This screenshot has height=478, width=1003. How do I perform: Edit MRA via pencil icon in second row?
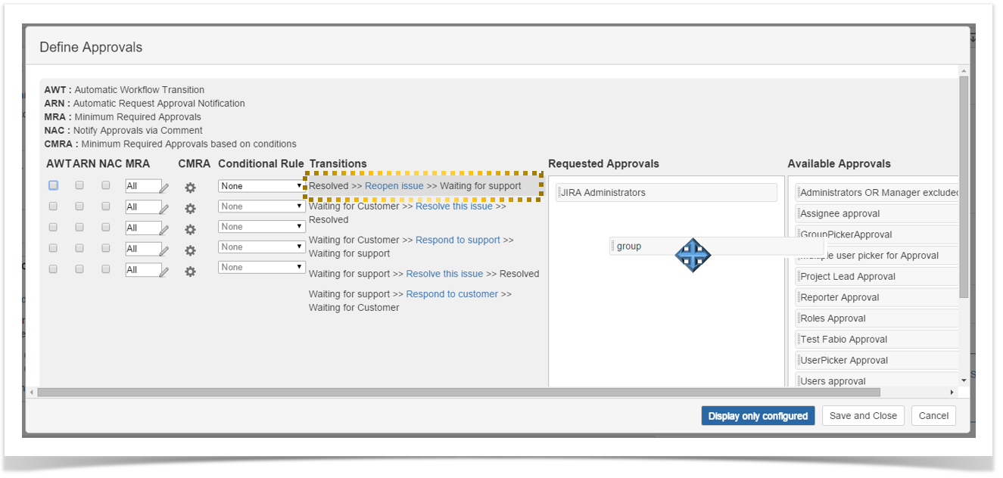[x=164, y=209]
